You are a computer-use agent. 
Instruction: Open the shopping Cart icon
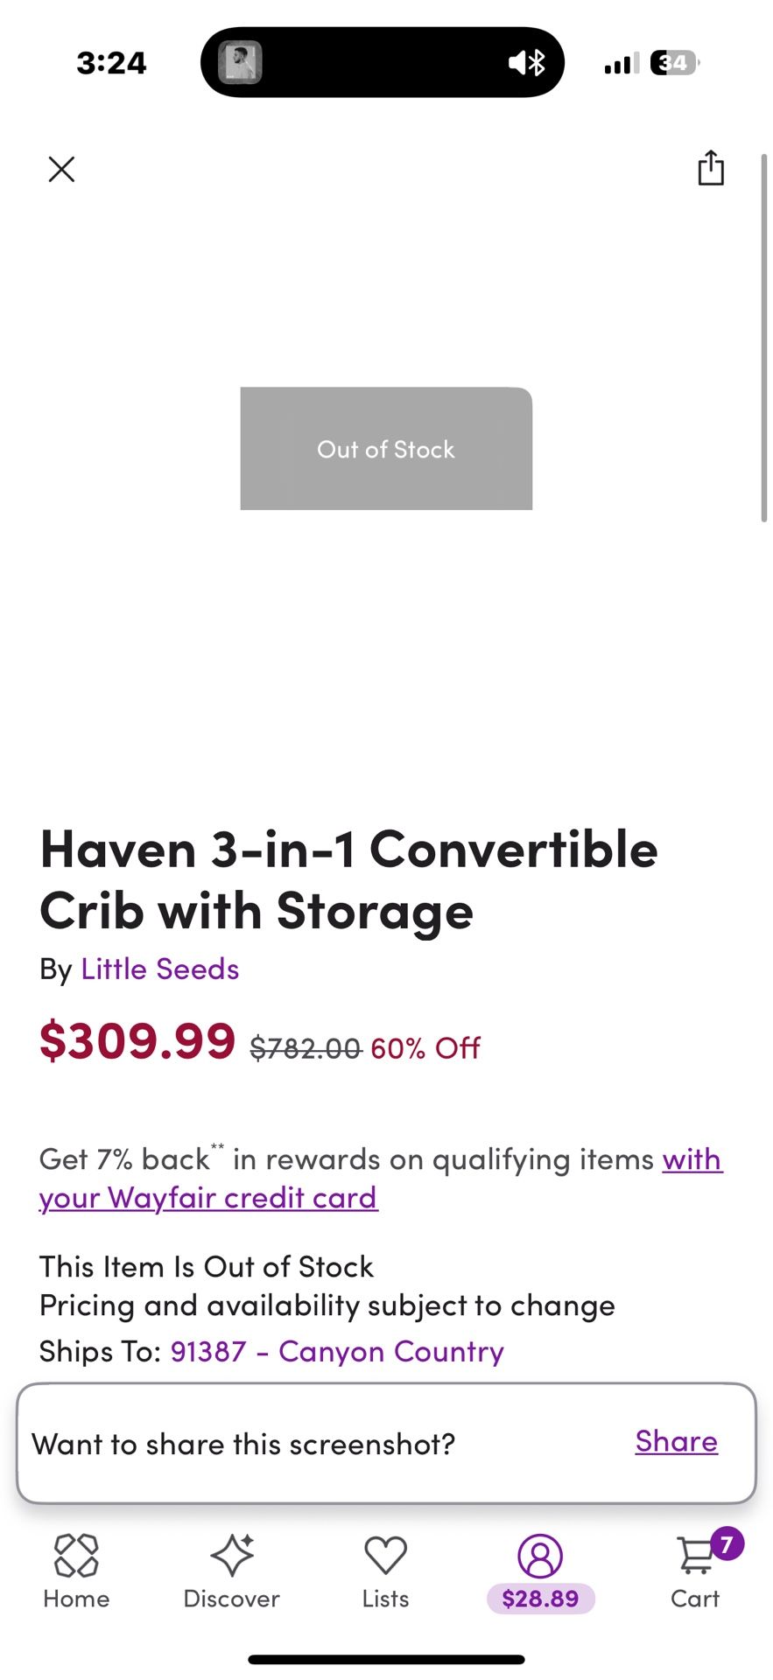[x=695, y=1557]
